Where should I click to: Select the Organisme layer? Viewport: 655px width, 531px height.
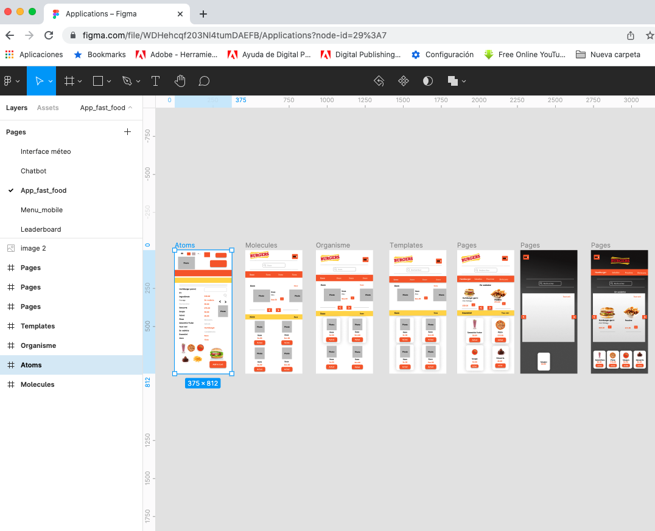[38, 345]
